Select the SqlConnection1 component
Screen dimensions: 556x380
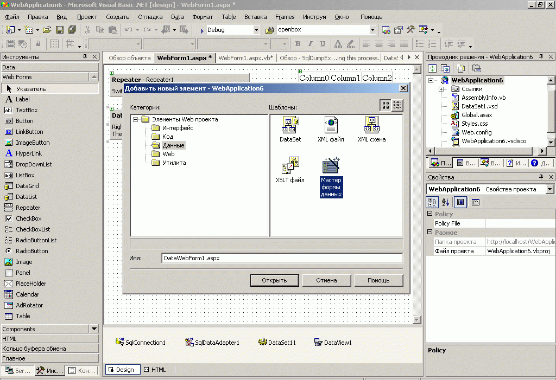tap(141, 342)
